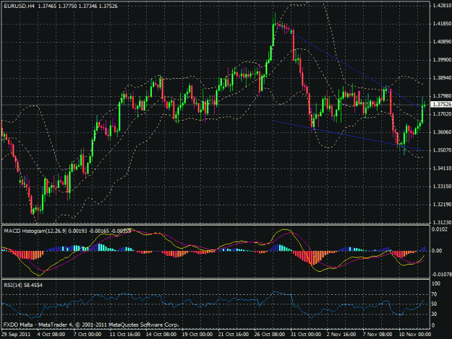Click the 1.36060 price scale value
The image size is (452, 339).
(442, 132)
